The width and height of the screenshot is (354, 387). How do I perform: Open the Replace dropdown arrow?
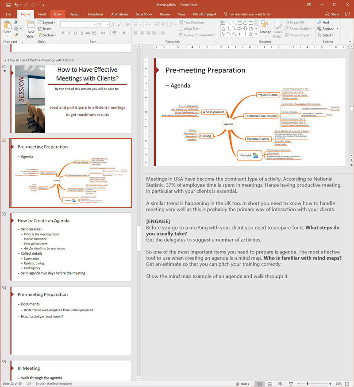click(x=337, y=29)
